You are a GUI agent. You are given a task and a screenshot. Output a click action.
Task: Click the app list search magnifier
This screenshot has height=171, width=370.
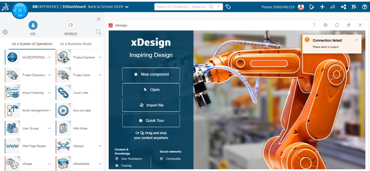tap(98, 32)
